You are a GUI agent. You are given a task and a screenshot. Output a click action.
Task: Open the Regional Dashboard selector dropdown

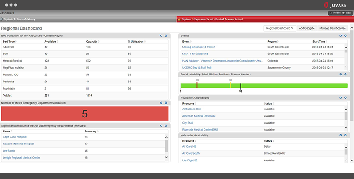coord(280,28)
